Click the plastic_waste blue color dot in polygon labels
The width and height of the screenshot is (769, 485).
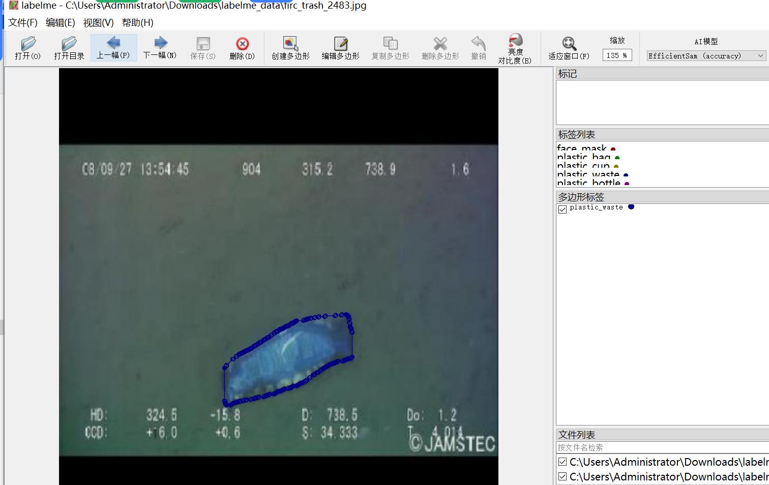tap(631, 207)
